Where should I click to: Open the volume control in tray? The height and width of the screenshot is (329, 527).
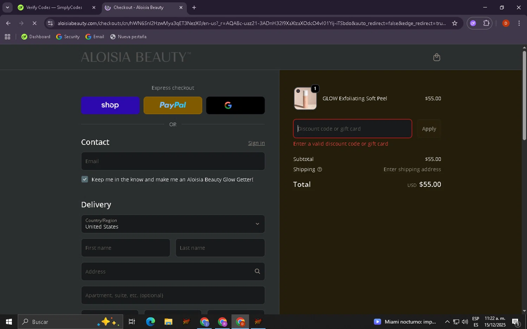pos(465,322)
